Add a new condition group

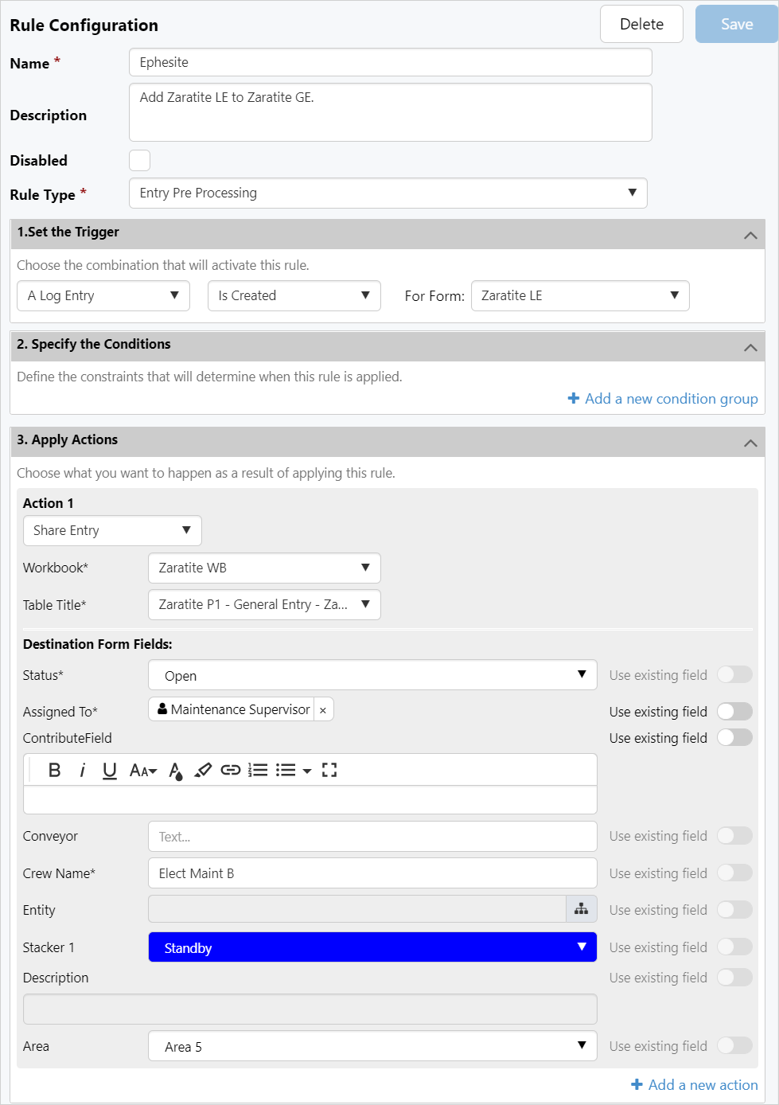point(663,399)
